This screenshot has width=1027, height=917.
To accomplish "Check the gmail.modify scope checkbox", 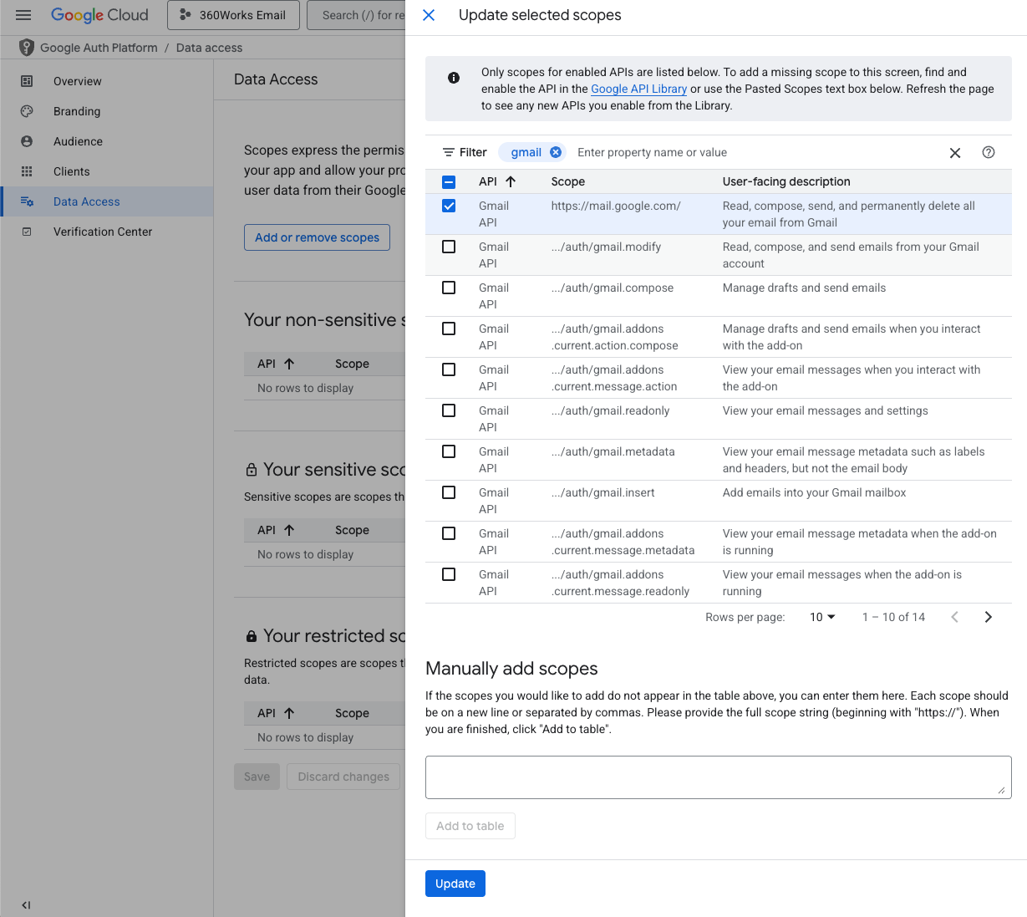I will (x=449, y=247).
